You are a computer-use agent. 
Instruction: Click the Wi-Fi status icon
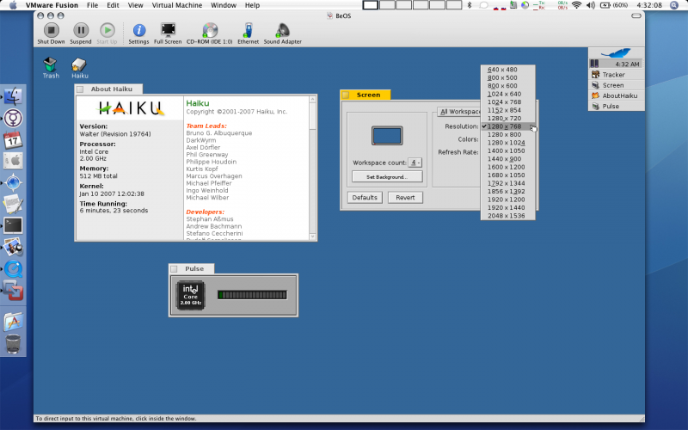click(x=576, y=5)
